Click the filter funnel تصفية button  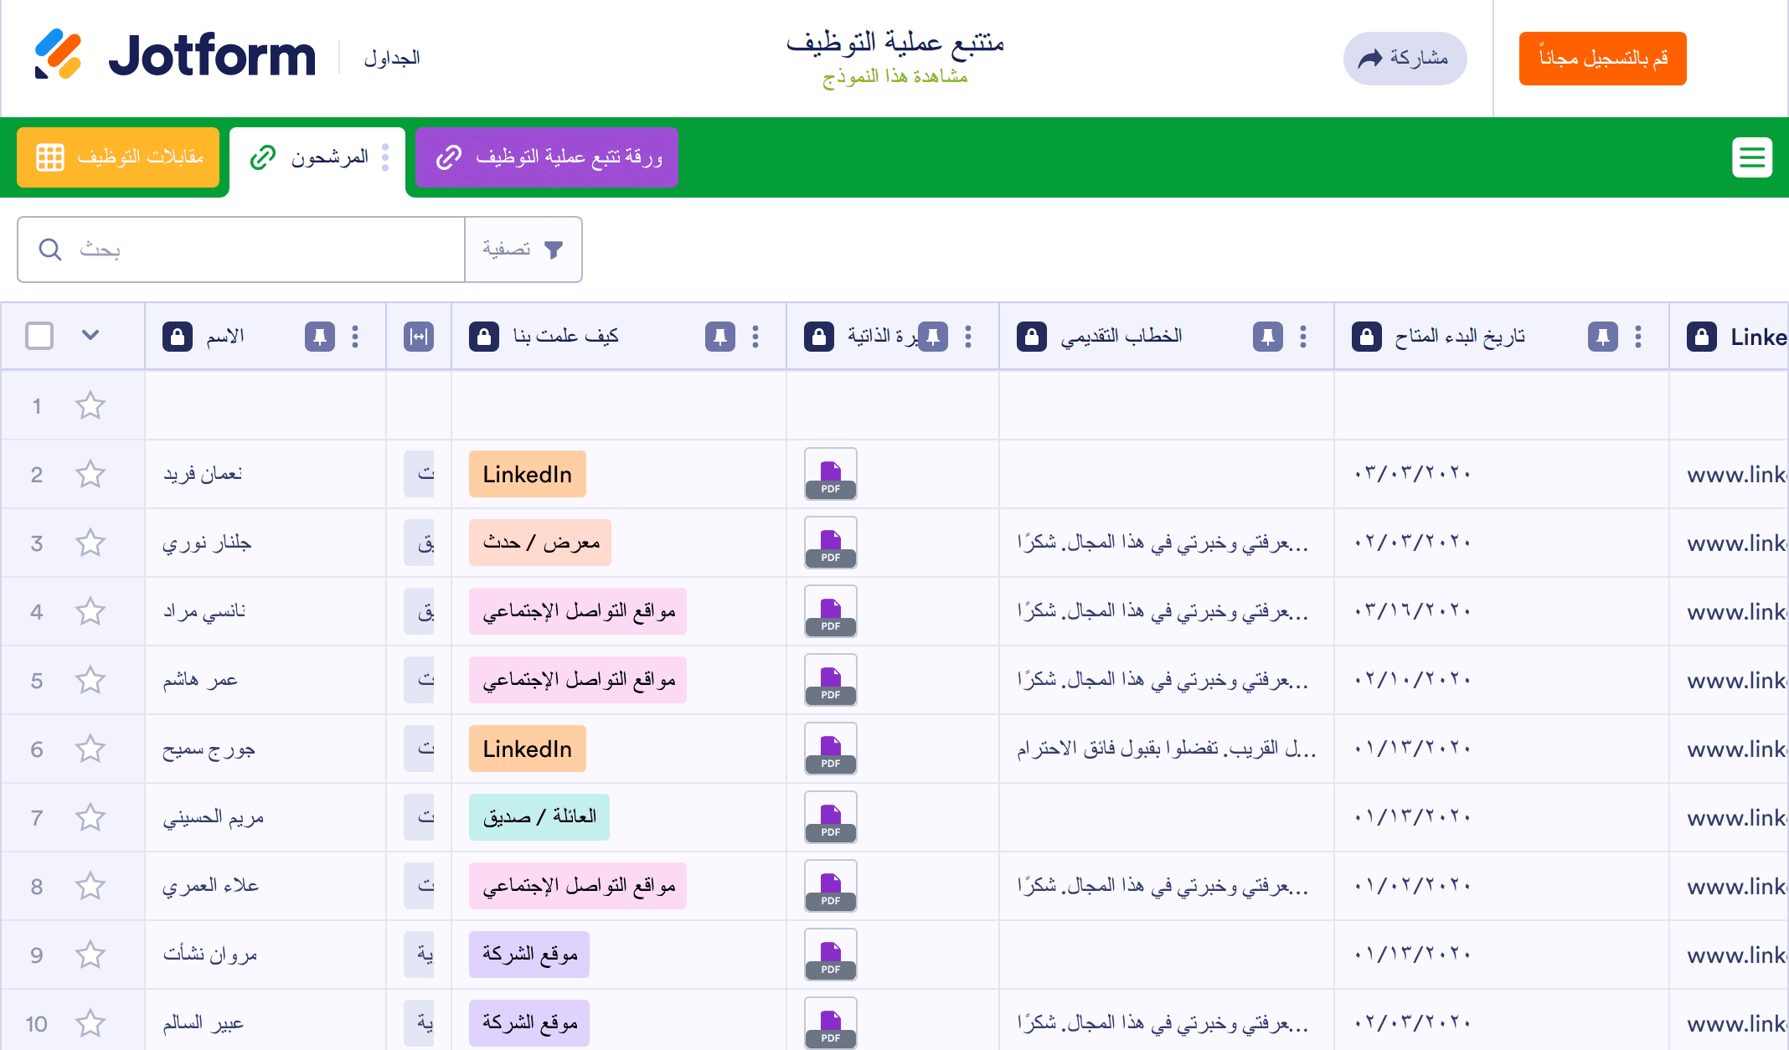523,250
